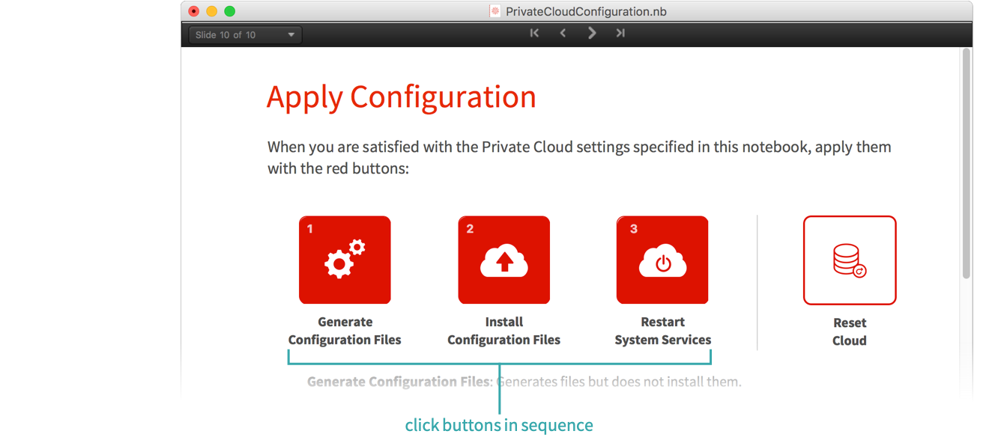Open the Slide 10 of 10 dropdown

tap(245, 35)
